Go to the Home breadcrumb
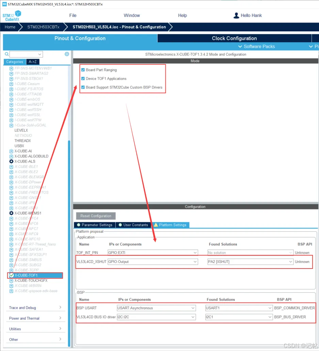The height and width of the screenshot is (351, 319). (10, 27)
